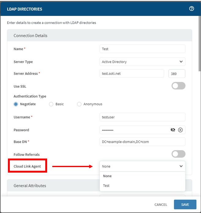Edit the port number field 389
201x213 pixels.
coord(177,73)
